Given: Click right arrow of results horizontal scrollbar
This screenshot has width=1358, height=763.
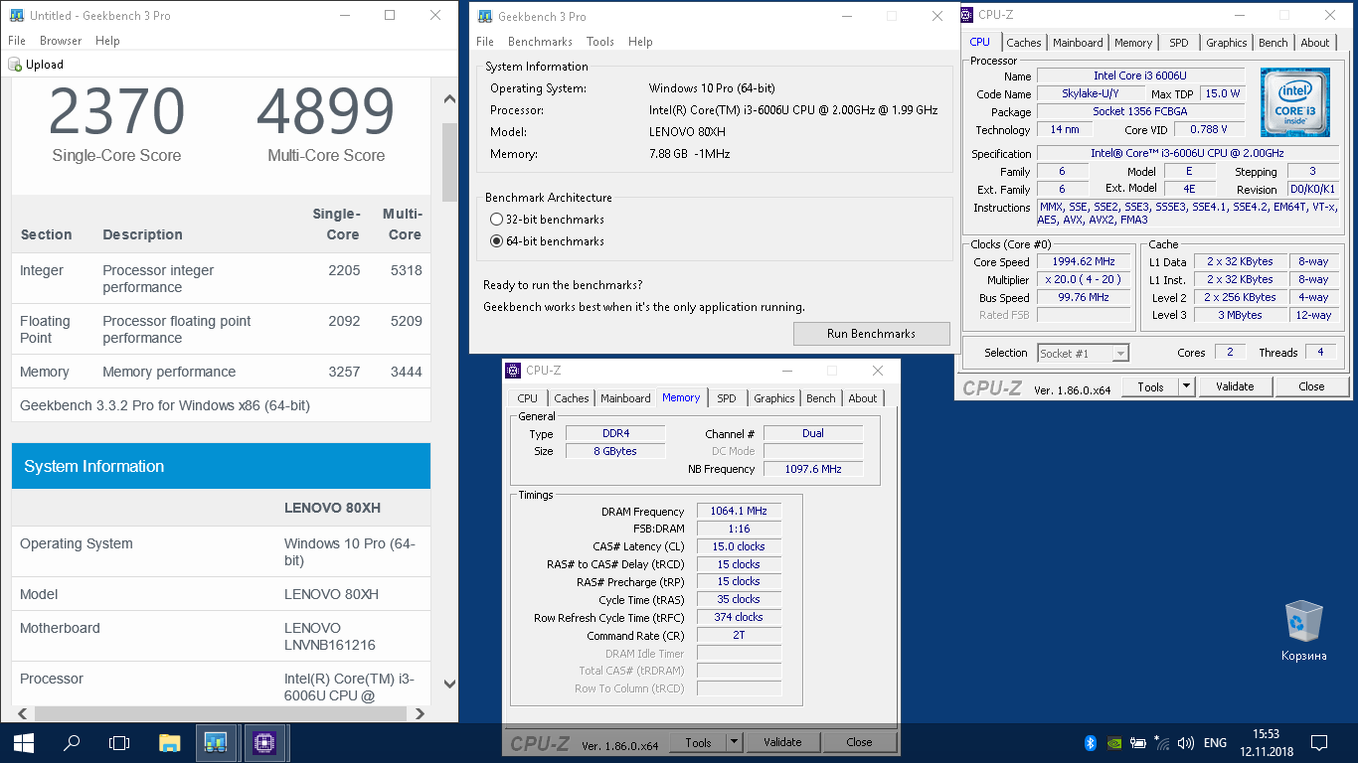Looking at the screenshot, I should (x=420, y=713).
